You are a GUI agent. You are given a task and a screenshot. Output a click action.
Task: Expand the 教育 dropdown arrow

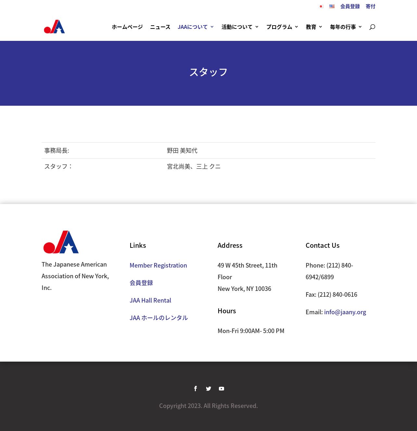pyautogui.click(x=321, y=27)
